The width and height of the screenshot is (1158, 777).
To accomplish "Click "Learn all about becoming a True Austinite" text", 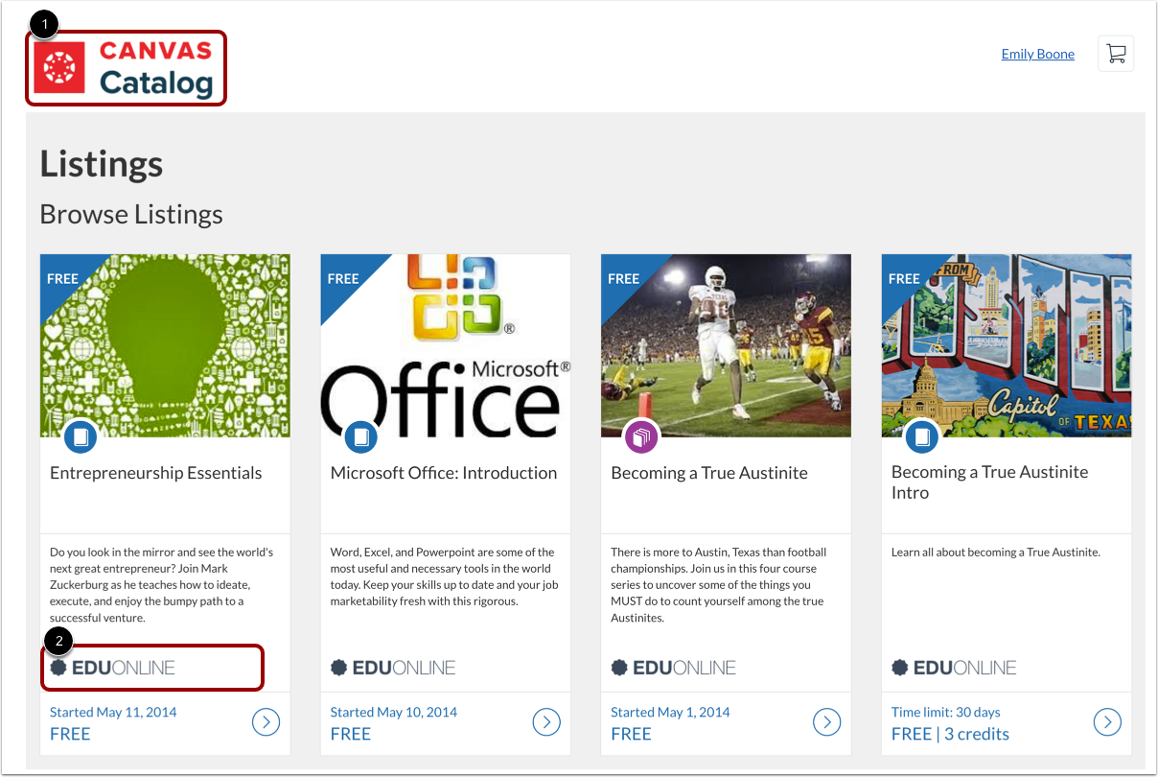I will point(996,553).
